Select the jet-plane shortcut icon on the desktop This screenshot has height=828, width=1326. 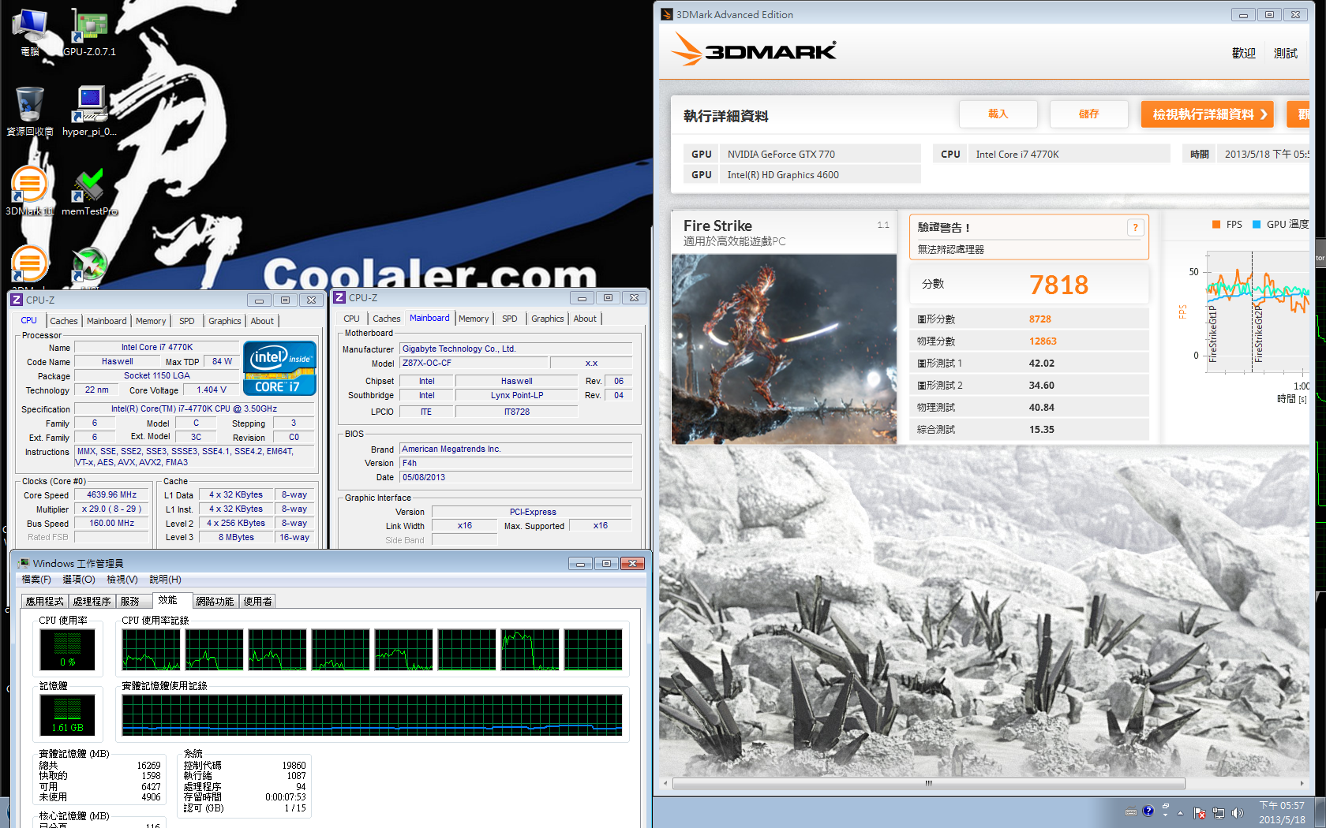[89, 265]
